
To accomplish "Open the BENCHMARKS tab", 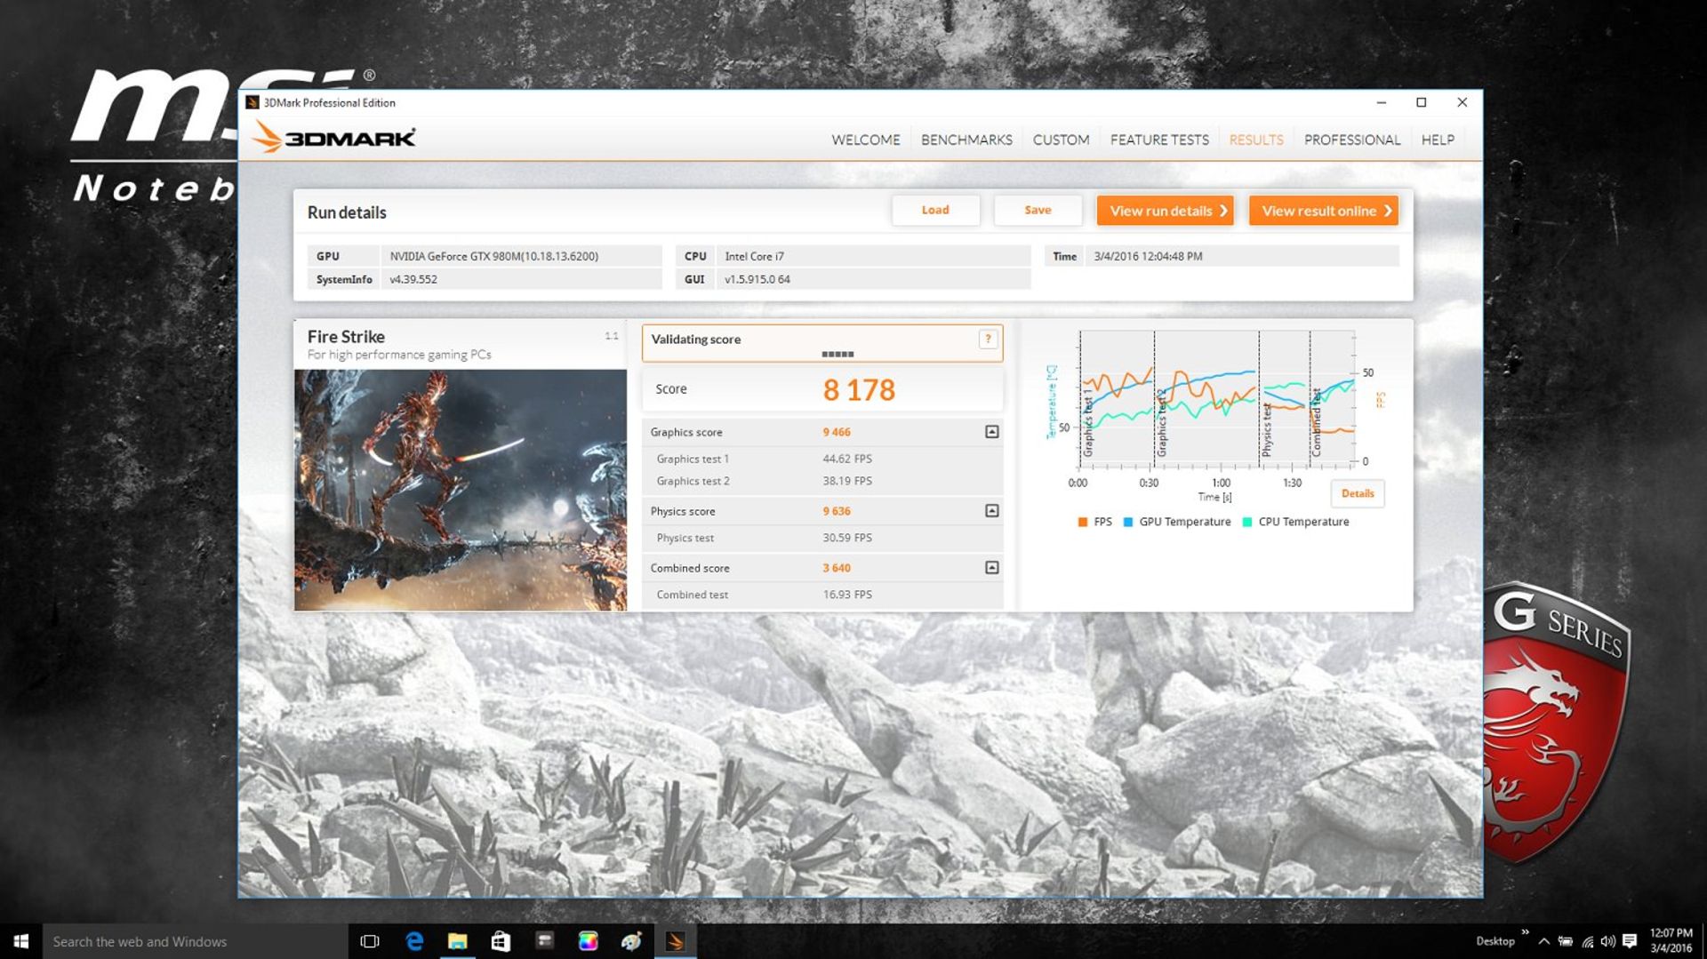I will tap(966, 140).
